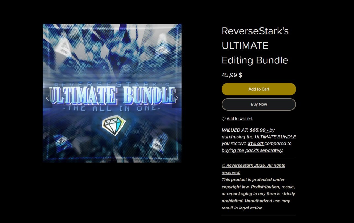Image resolution: width=354 pixels, height=223 pixels.
Task: Click the buying the pack's separately text
Action: pos(252,150)
